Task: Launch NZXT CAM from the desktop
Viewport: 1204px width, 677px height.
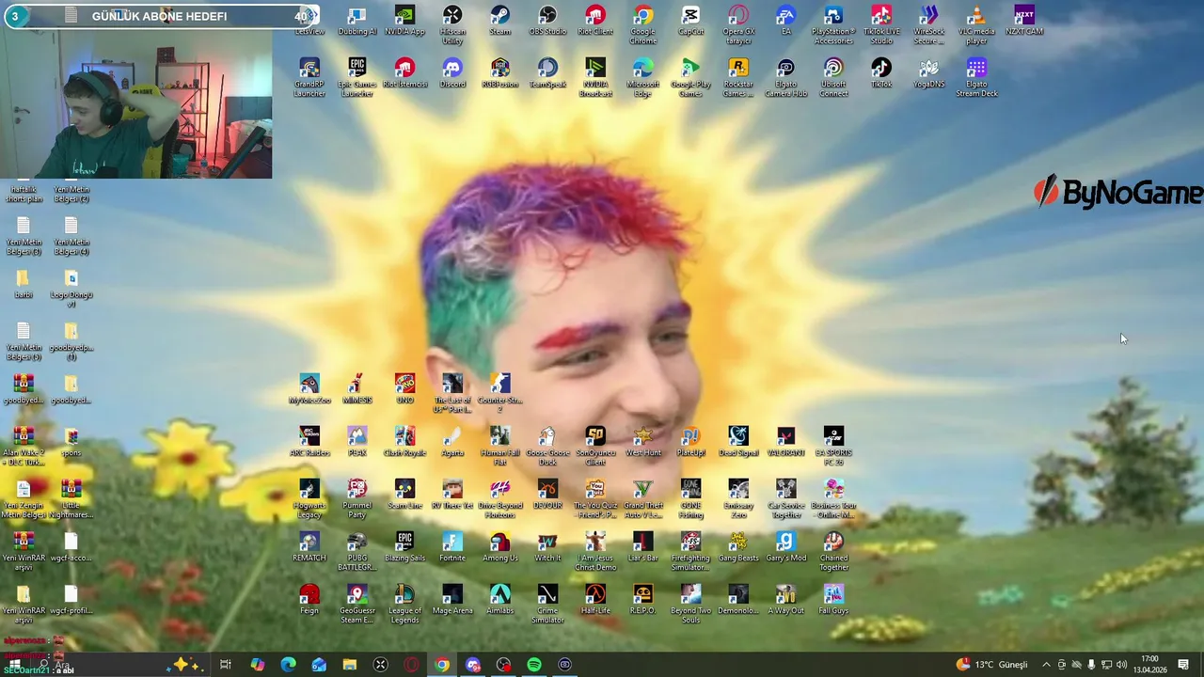Action: (x=1024, y=22)
